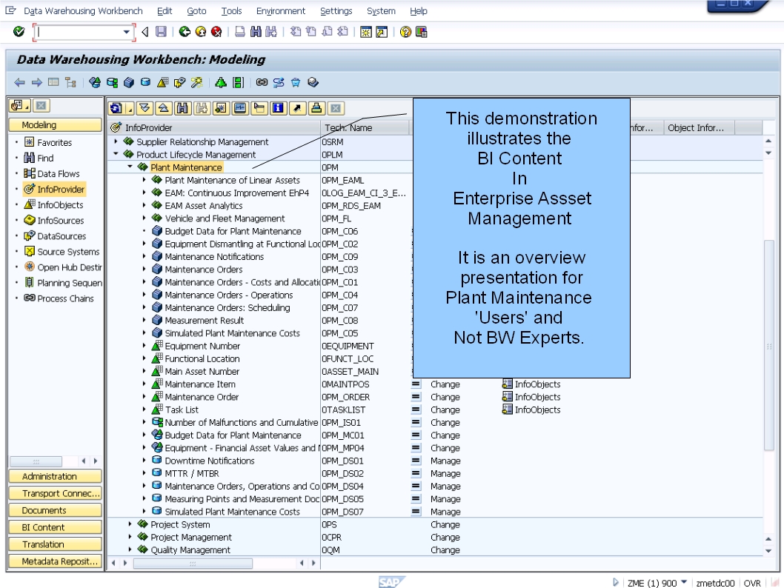
Task: Collapse the Plant Maintenance node
Action: point(130,167)
